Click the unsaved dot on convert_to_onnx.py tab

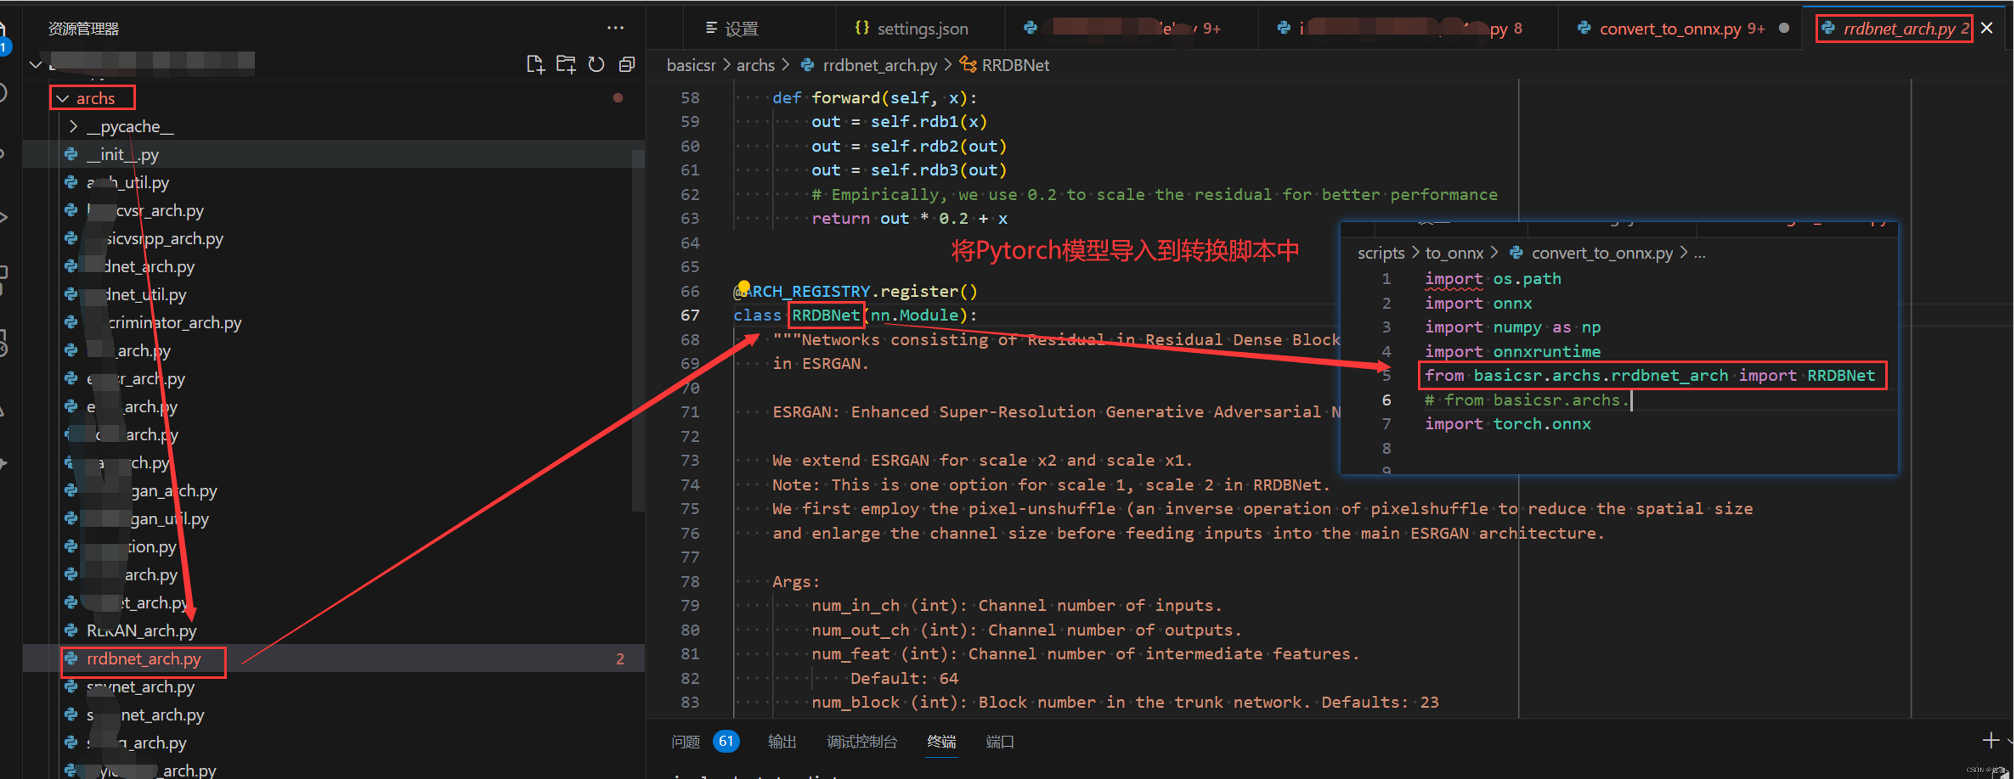(x=1783, y=28)
